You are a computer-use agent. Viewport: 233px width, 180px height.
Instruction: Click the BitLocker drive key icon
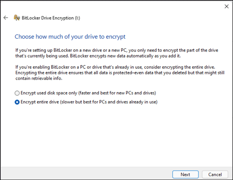click(16, 18)
